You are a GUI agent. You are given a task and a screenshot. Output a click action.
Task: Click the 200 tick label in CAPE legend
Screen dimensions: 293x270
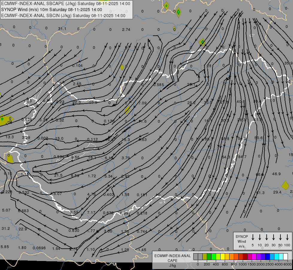click(x=207, y=264)
